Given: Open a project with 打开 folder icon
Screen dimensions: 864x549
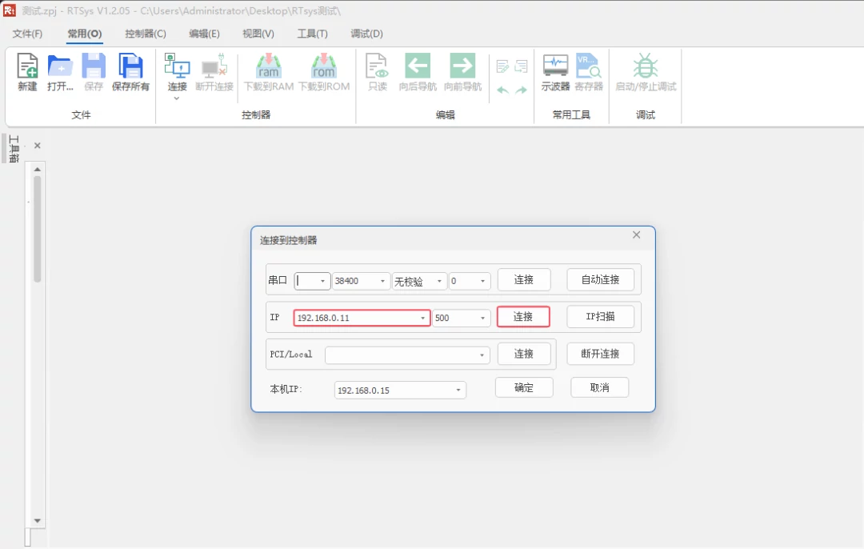Looking at the screenshot, I should coord(60,72).
